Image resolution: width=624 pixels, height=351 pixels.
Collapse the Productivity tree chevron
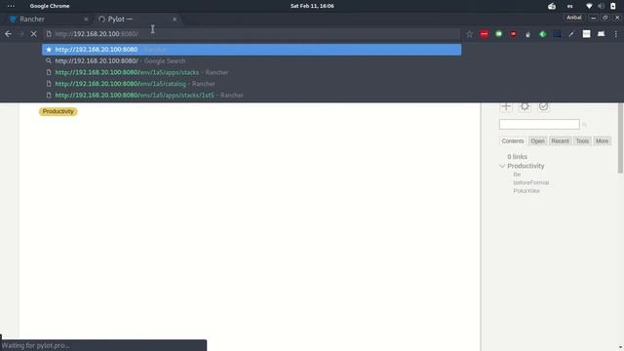pos(502,166)
